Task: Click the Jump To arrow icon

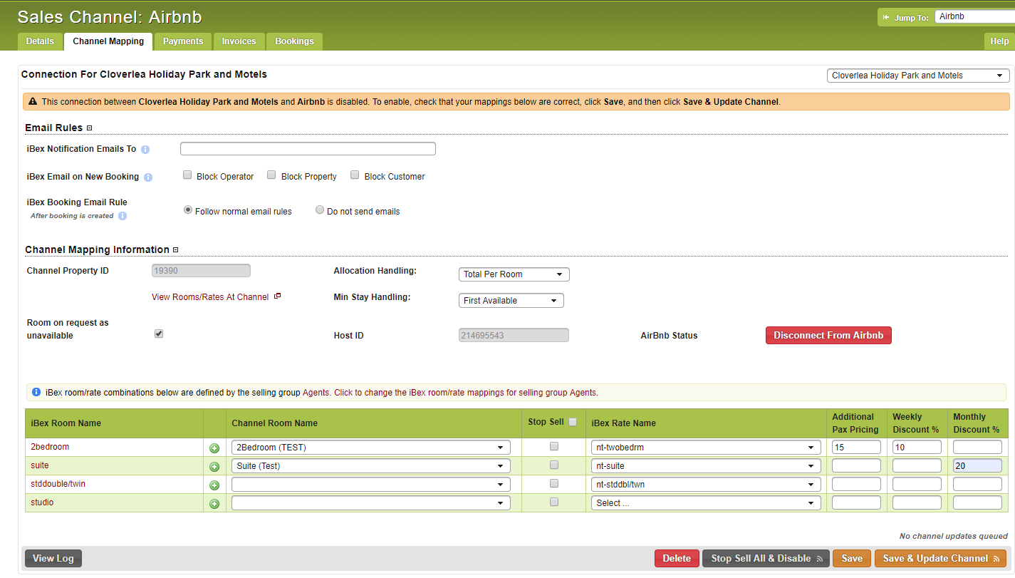Action: coord(887,18)
